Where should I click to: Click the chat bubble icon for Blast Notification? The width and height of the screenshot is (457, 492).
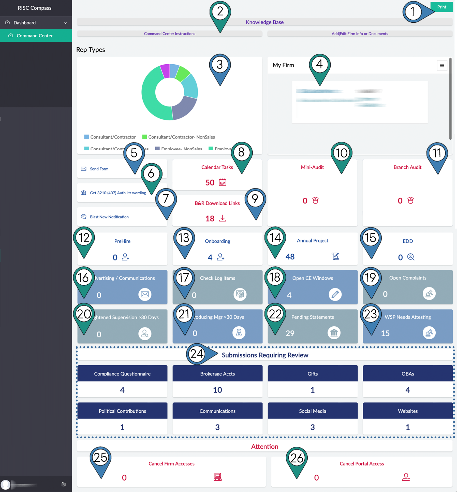84,216
